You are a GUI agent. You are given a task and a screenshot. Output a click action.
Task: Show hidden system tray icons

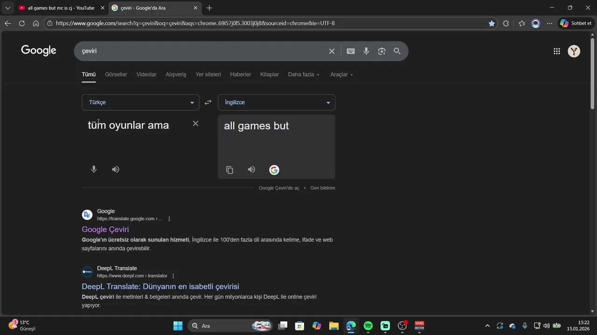click(487, 326)
